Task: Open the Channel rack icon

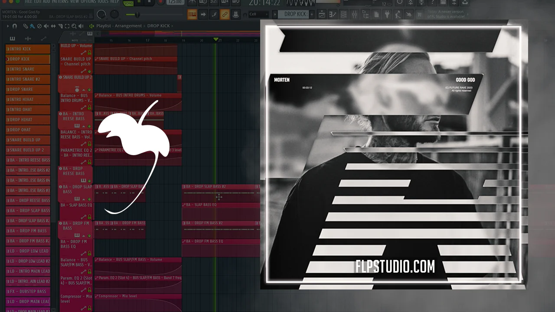Action: [344, 14]
